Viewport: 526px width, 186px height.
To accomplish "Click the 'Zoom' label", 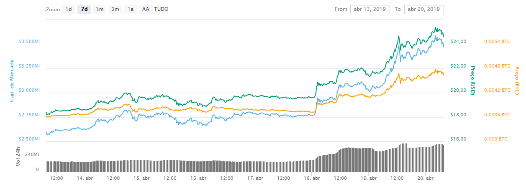I will click(53, 9).
